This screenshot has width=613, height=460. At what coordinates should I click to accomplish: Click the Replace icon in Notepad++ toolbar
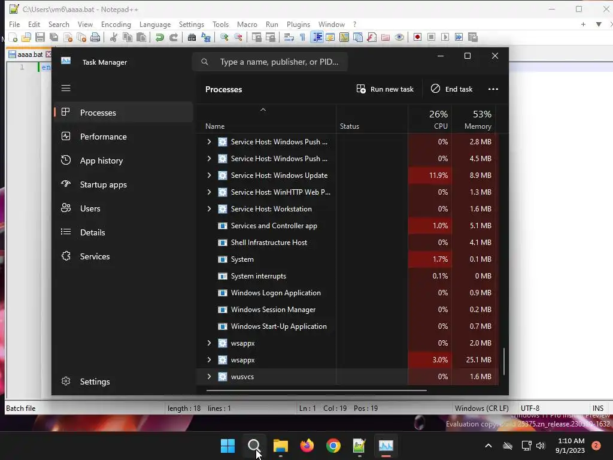tap(206, 38)
